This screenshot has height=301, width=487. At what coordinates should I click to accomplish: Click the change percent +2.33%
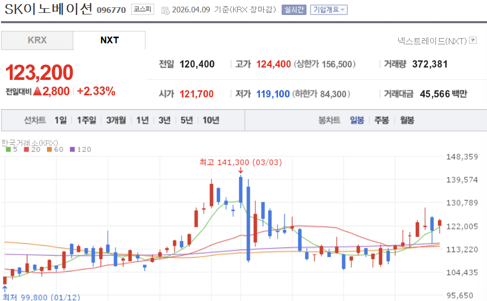96,91
